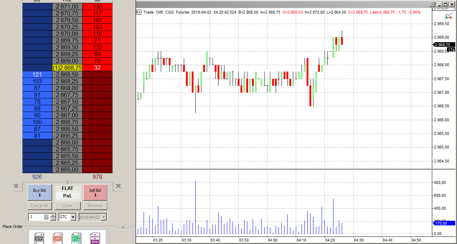Increase order quantity with up arrow
Image resolution: width=457 pixels, height=244 pixels.
(53, 215)
